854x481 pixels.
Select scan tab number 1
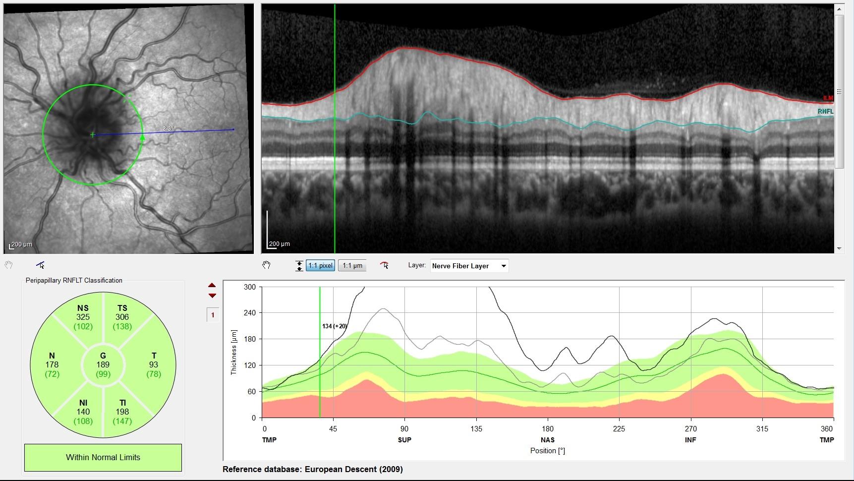coord(213,315)
